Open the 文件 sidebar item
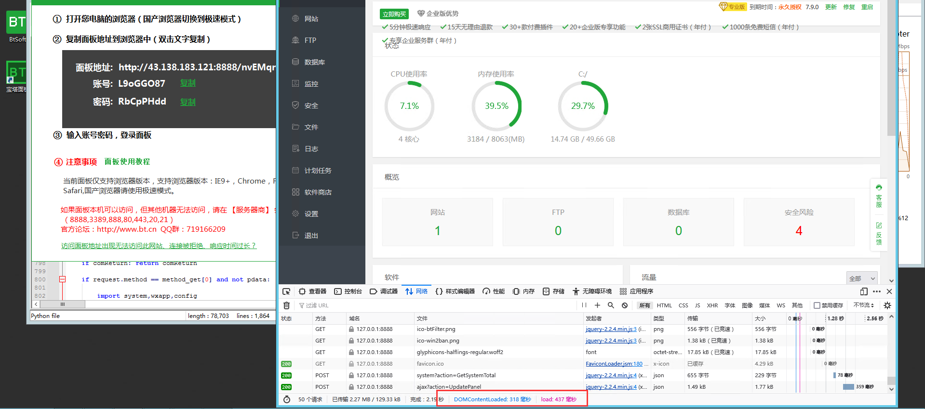 pos(311,127)
